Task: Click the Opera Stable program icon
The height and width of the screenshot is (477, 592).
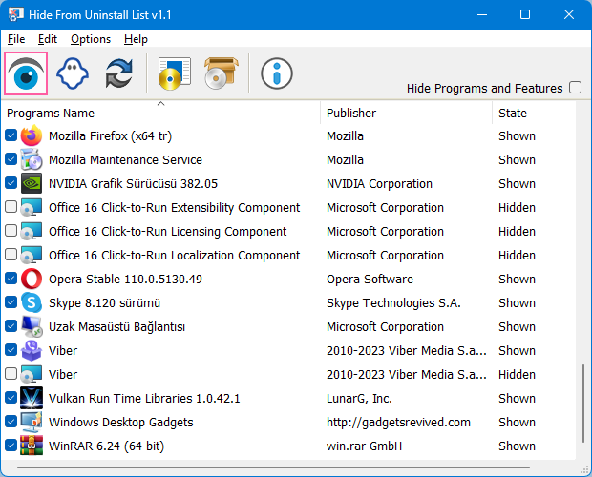Action: tap(32, 279)
